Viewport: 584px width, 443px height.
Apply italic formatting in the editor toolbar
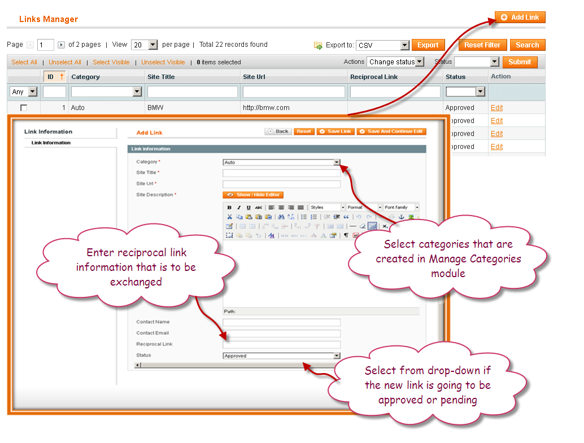coord(238,207)
